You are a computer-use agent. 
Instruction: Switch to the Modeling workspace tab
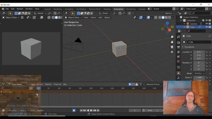click(58, 9)
